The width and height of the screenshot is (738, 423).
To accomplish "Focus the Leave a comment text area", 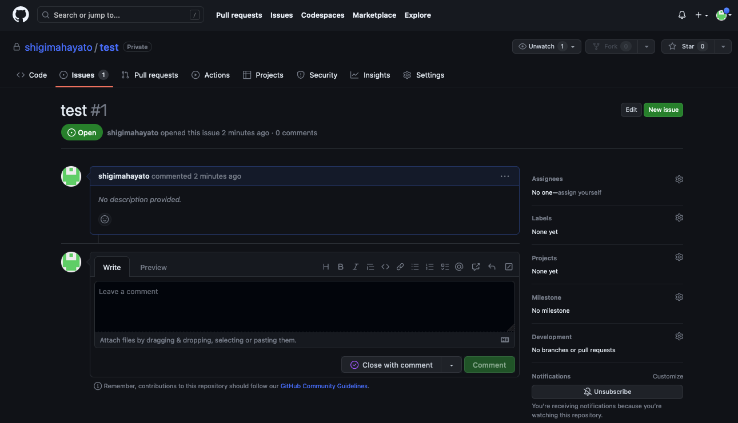I will [x=304, y=307].
